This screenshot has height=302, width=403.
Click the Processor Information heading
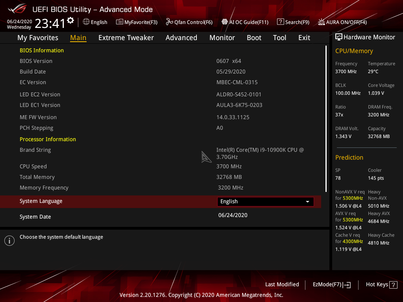(48, 139)
